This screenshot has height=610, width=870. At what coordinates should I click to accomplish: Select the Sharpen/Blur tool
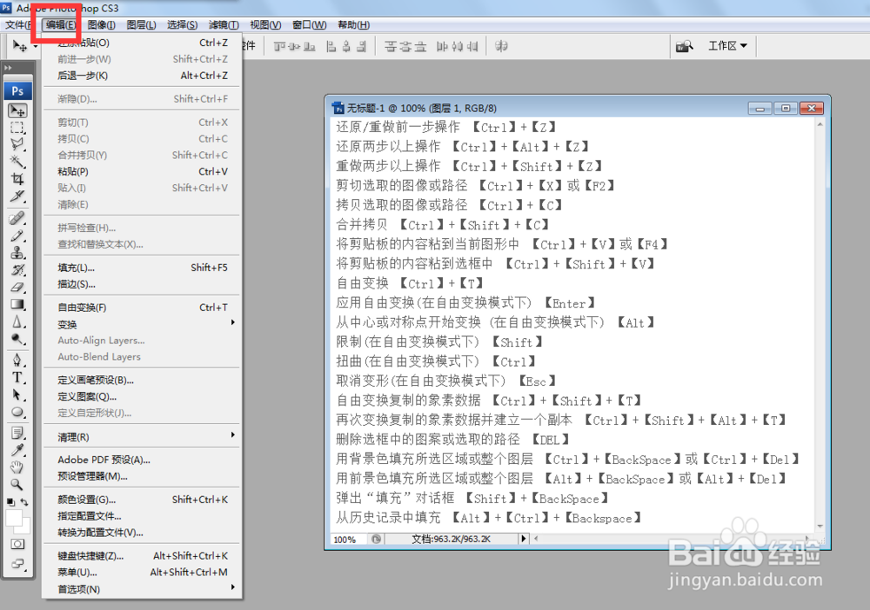pos(17,322)
